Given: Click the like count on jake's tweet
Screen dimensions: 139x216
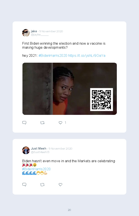Looking at the screenshot, I should [65, 123].
